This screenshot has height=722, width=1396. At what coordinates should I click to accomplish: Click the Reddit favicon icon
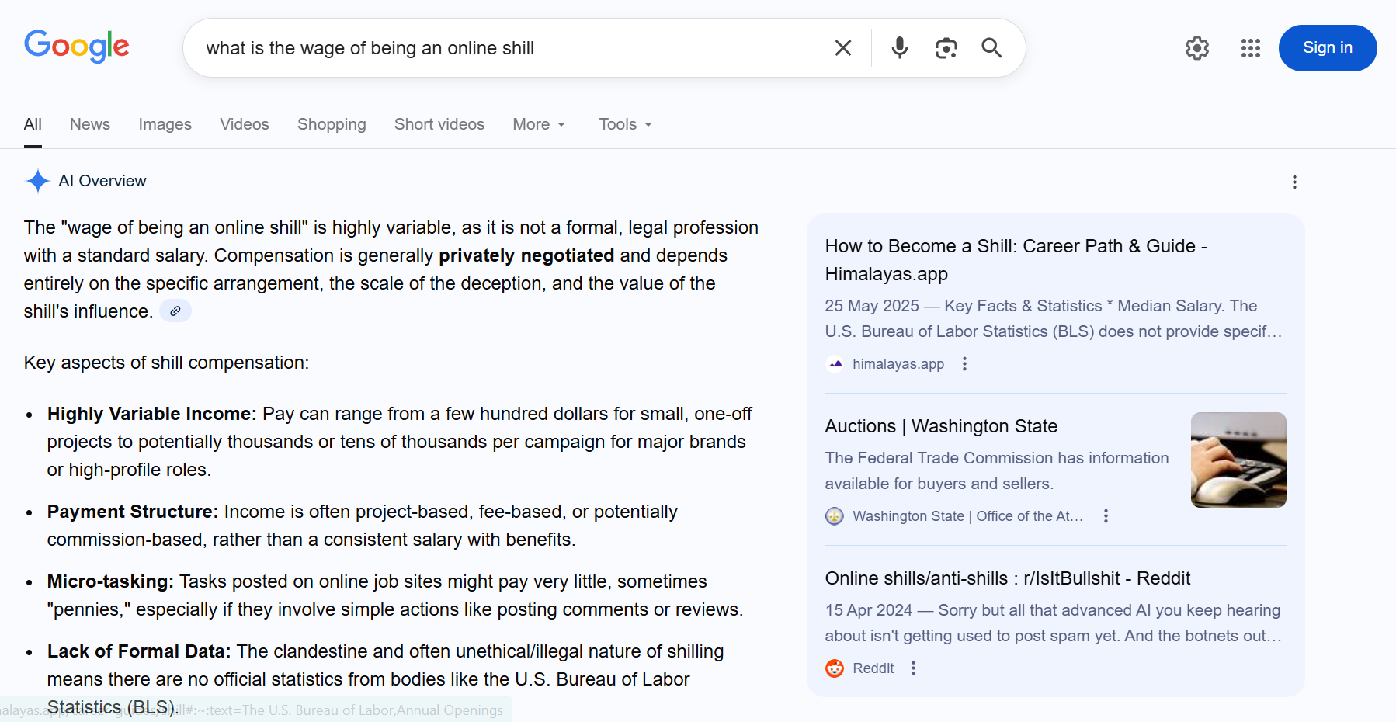tap(835, 668)
